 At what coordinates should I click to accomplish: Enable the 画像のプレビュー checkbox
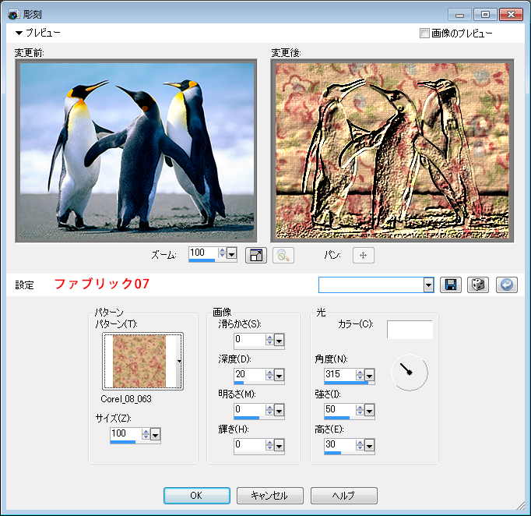point(424,34)
